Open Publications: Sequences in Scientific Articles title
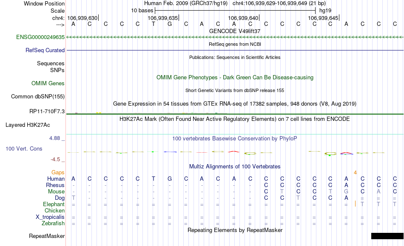Image resolution: width=404 pixels, height=246 pixels. click(x=235, y=57)
